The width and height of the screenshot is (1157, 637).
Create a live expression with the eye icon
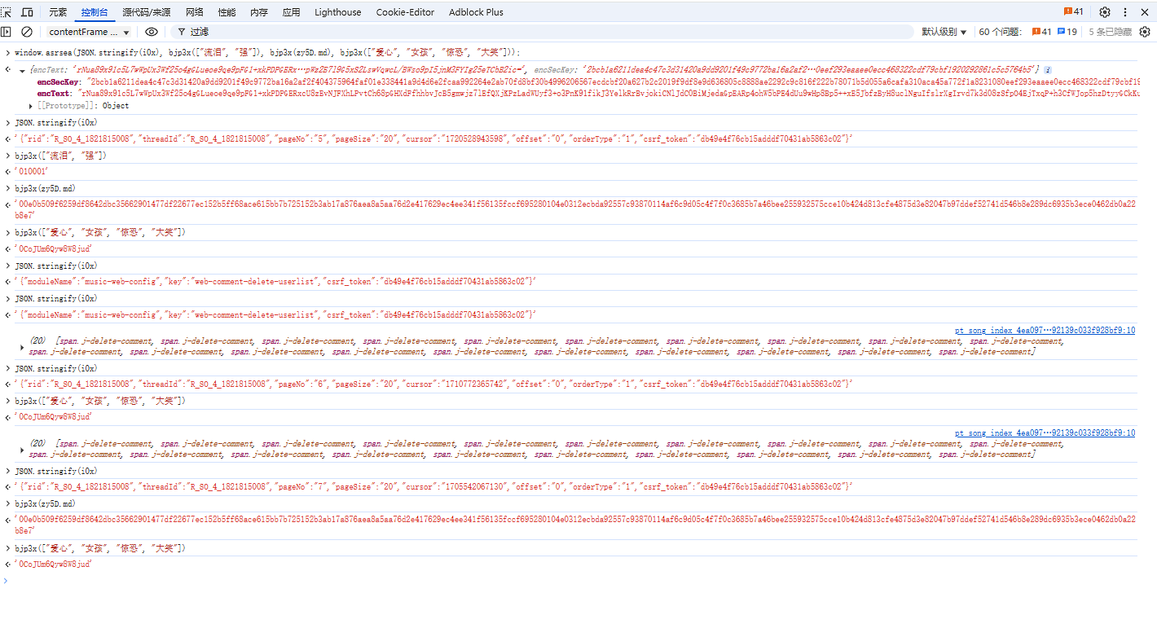coord(152,32)
